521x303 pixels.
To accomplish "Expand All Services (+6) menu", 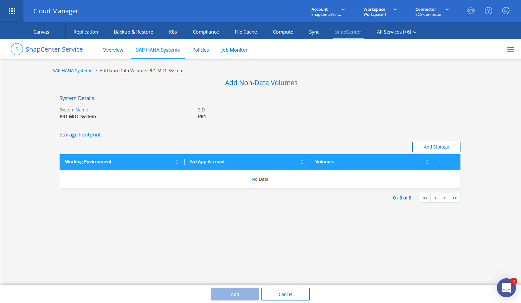I will pos(396,32).
